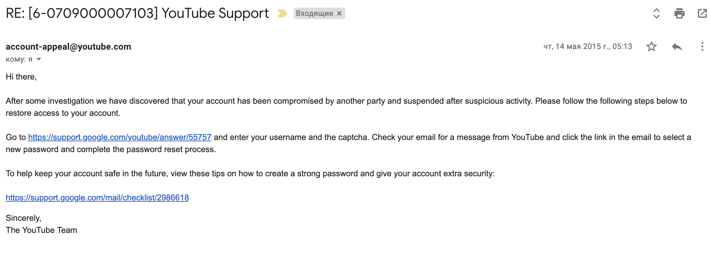This screenshot has height=259, width=710.
Task: Toggle the yellow importance marker
Action: coord(282,13)
